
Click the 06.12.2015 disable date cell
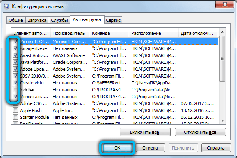pos(198,117)
